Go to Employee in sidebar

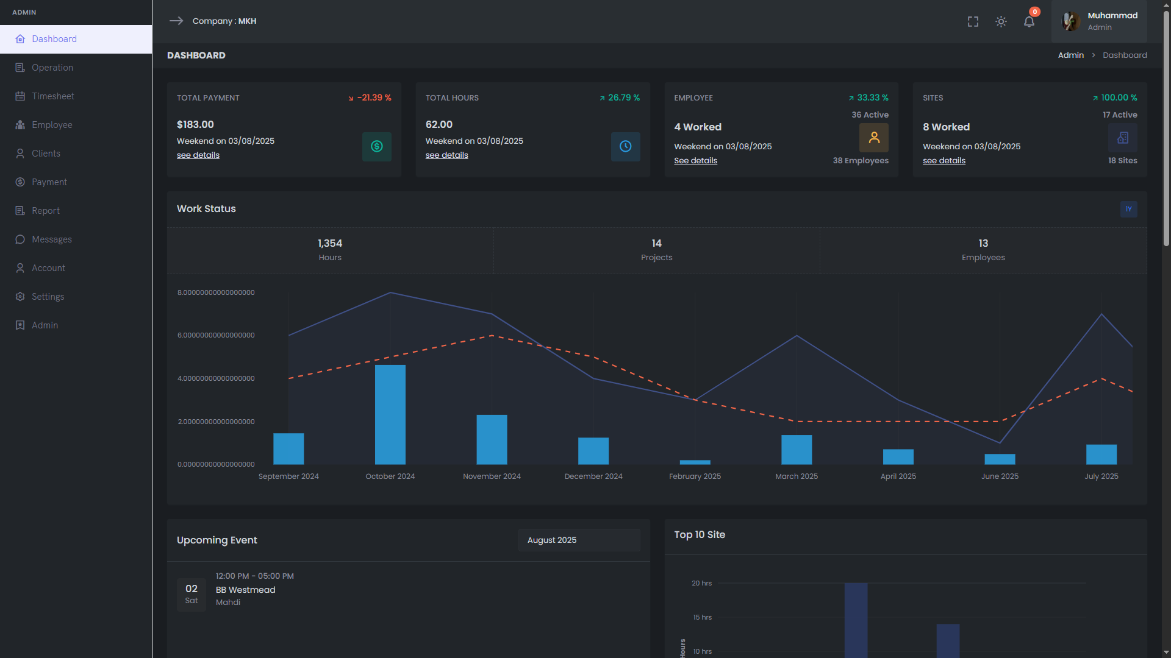tap(52, 125)
